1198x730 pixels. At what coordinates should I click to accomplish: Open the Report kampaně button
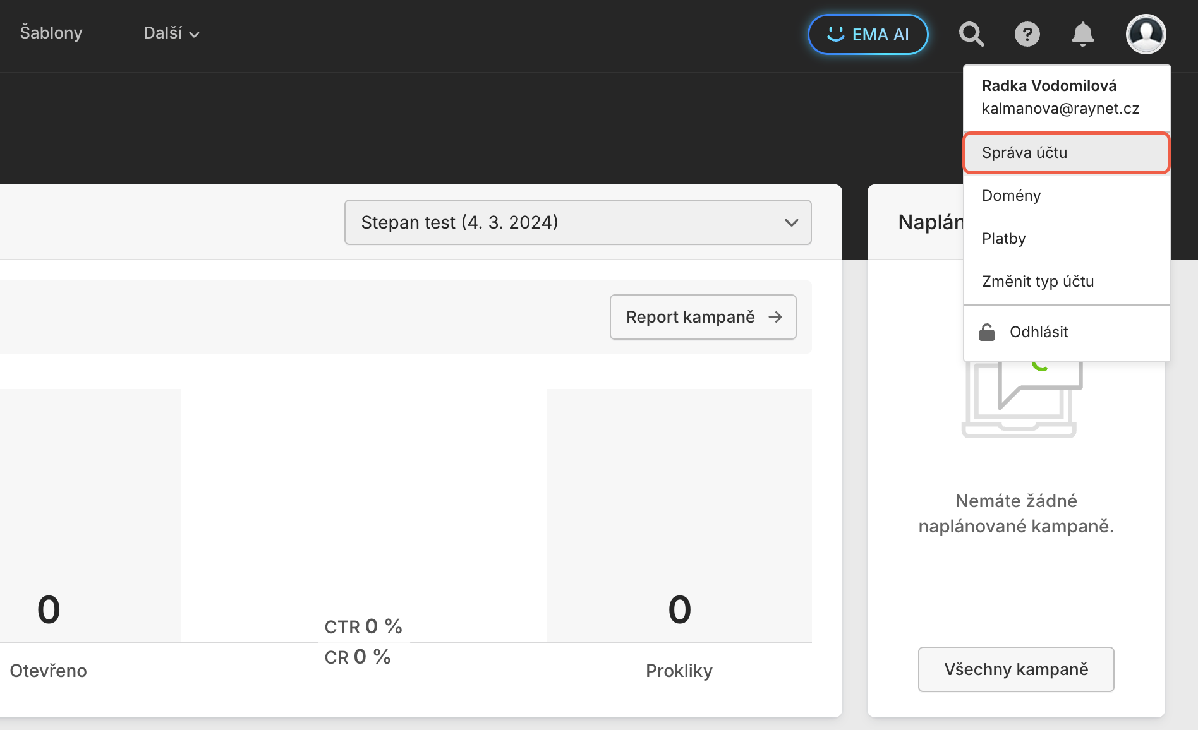pyautogui.click(x=703, y=317)
